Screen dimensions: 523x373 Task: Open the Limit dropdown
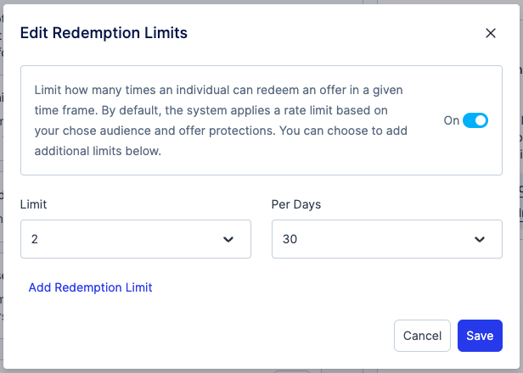click(135, 239)
